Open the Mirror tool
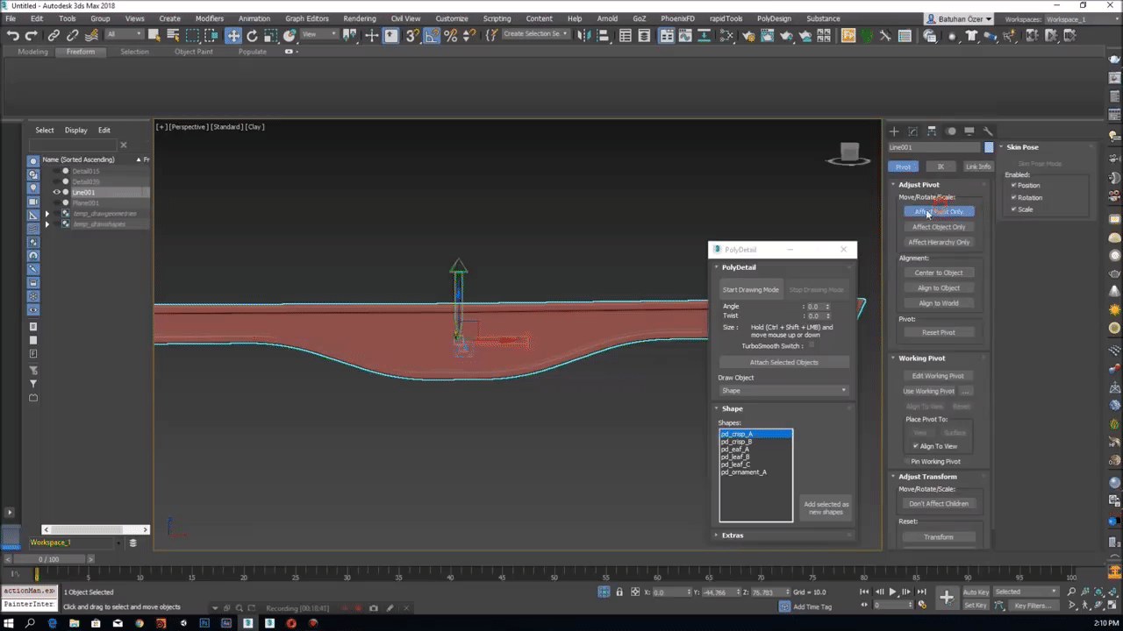The width and height of the screenshot is (1123, 631). [x=583, y=36]
